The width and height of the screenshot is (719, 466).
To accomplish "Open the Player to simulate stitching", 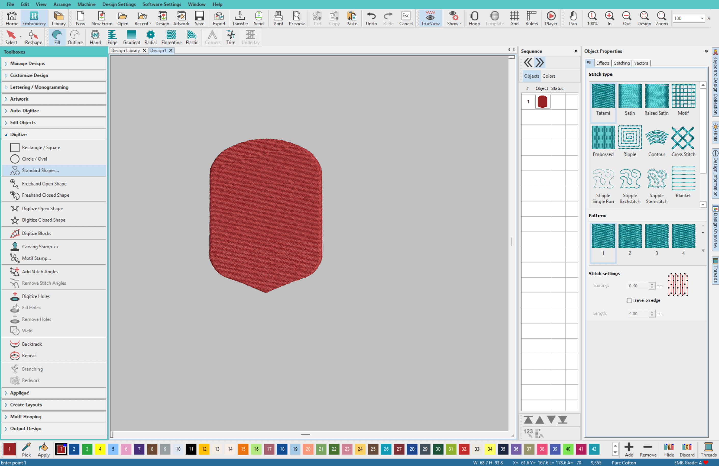I will [551, 18].
